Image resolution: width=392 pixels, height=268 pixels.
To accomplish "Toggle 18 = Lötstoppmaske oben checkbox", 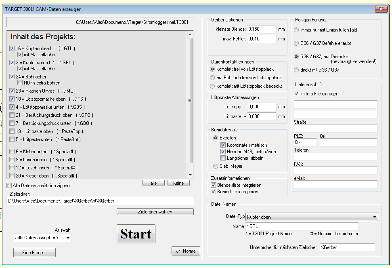I will tap(12, 99).
